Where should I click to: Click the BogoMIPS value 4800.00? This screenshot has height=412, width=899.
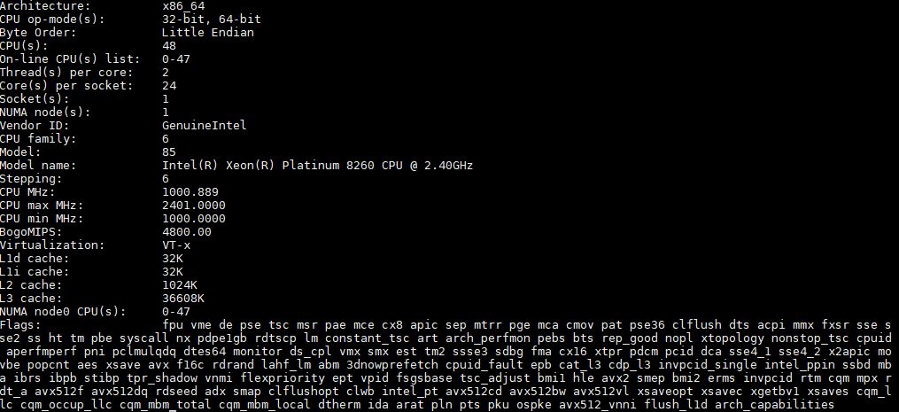[x=187, y=232]
